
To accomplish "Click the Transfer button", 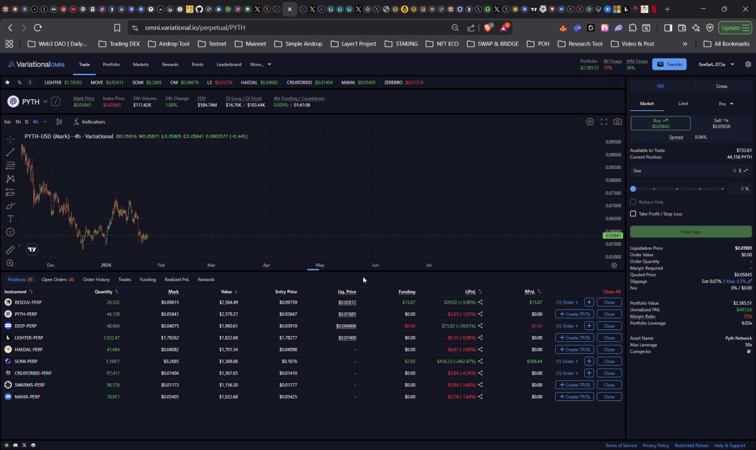I will point(669,64).
